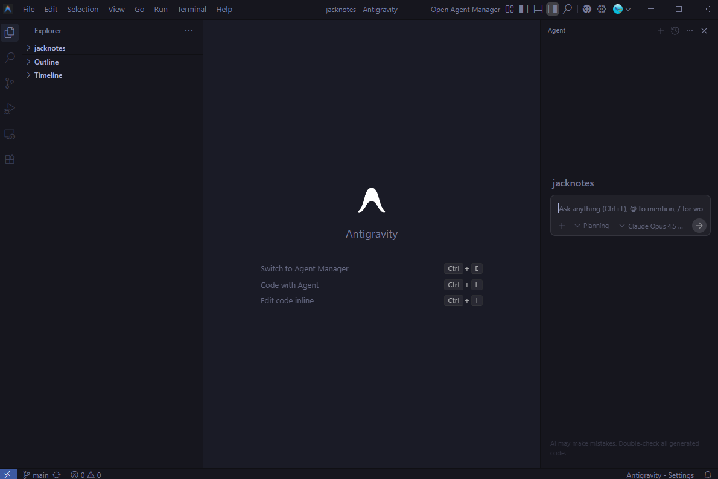Image resolution: width=718 pixels, height=479 pixels.
Task: Expand the Outline section
Action: click(x=46, y=62)
